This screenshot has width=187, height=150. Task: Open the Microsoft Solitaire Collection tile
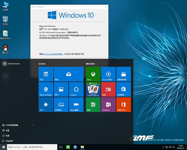[93, 89]
